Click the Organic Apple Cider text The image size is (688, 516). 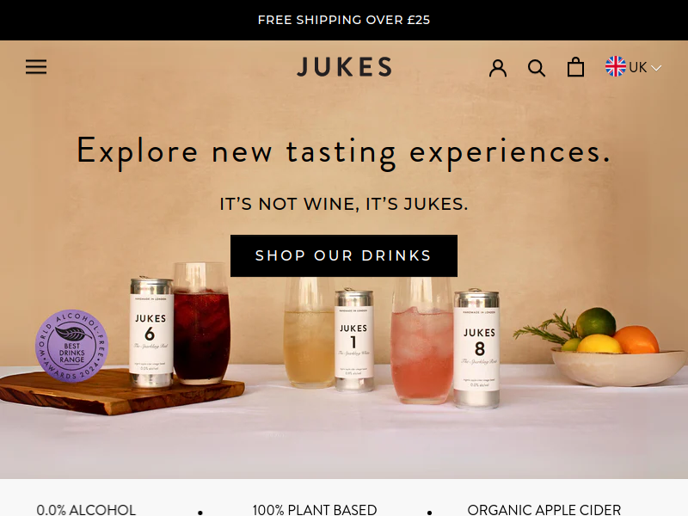[x=544, y=510]
